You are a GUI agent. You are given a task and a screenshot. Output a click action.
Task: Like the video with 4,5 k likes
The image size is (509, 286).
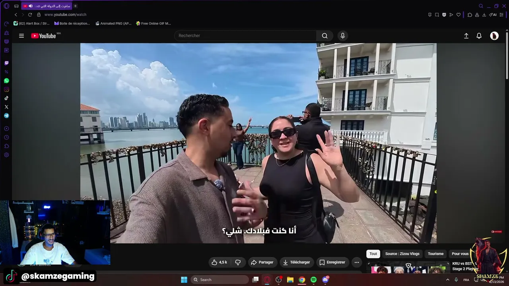219,262
